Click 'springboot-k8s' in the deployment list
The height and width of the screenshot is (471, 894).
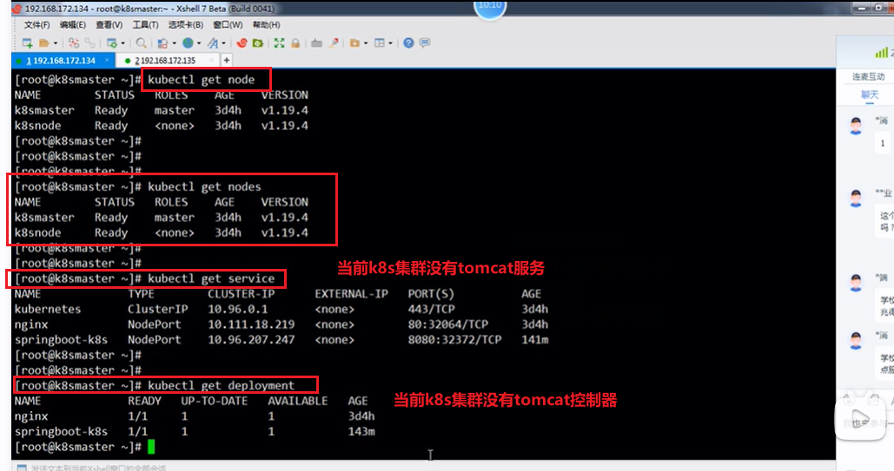tap(61, 432)
